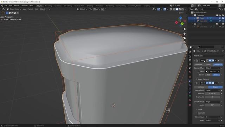Switch to the UV Editing workspace tab
The width and height of the screenshot is (225, 127).
pyautogui.click(x=68, y=6)
